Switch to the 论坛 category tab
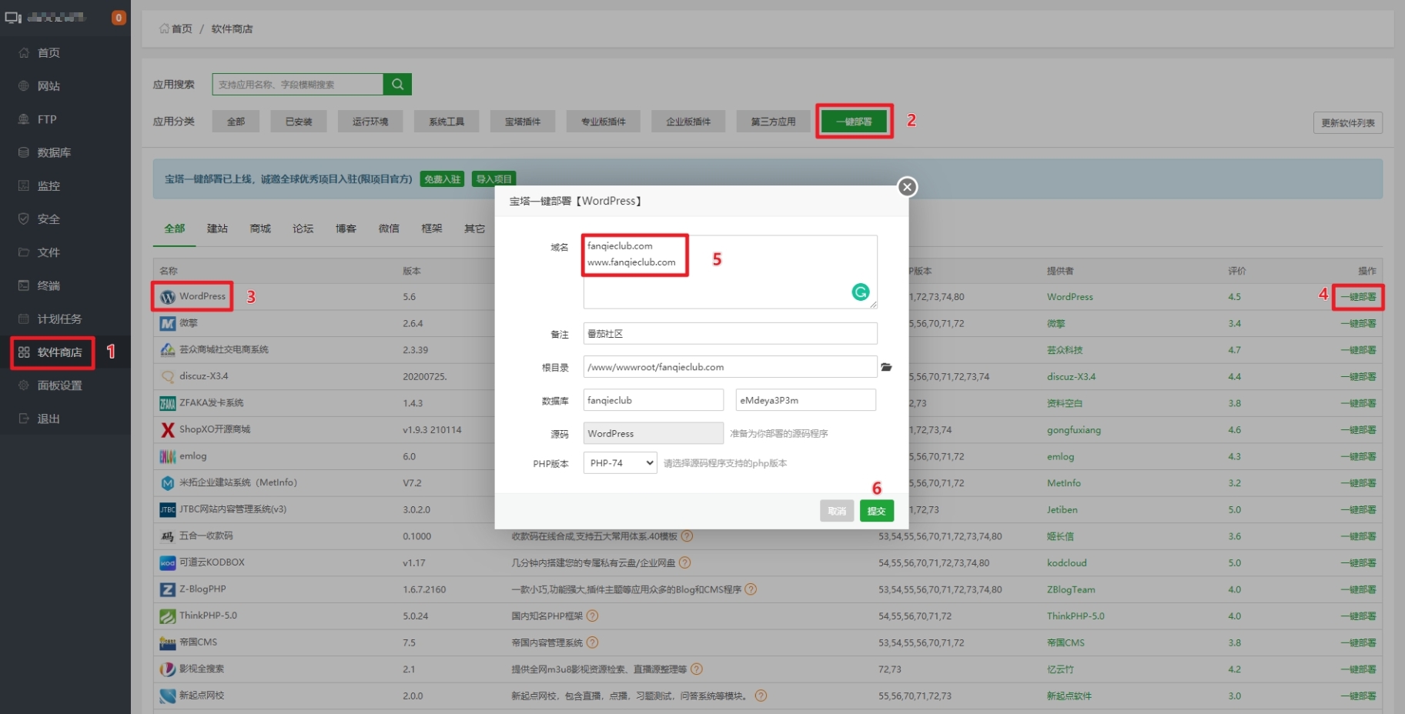This screenshot has height=714, width=1405. (x=303, y=228)
